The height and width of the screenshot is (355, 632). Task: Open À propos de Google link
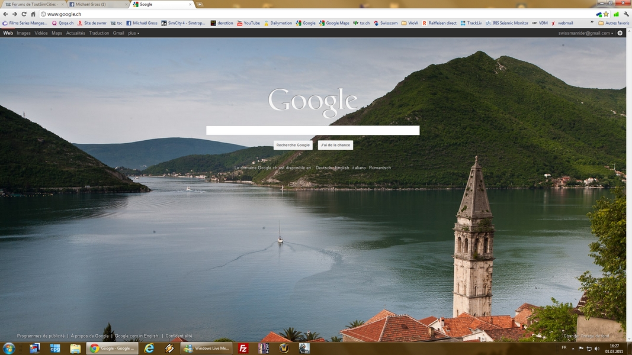[89, 335]
